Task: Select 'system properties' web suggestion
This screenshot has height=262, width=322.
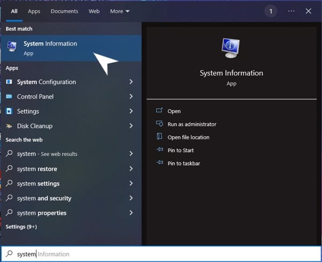Action: point(71,213)
